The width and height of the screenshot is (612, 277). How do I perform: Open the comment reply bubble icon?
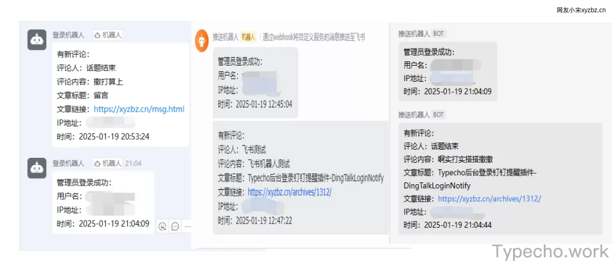175,226
